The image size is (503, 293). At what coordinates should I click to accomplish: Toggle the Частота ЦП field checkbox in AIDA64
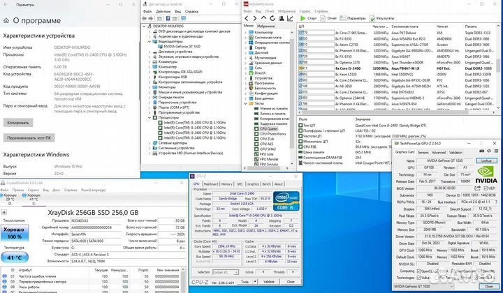(300, 136)
